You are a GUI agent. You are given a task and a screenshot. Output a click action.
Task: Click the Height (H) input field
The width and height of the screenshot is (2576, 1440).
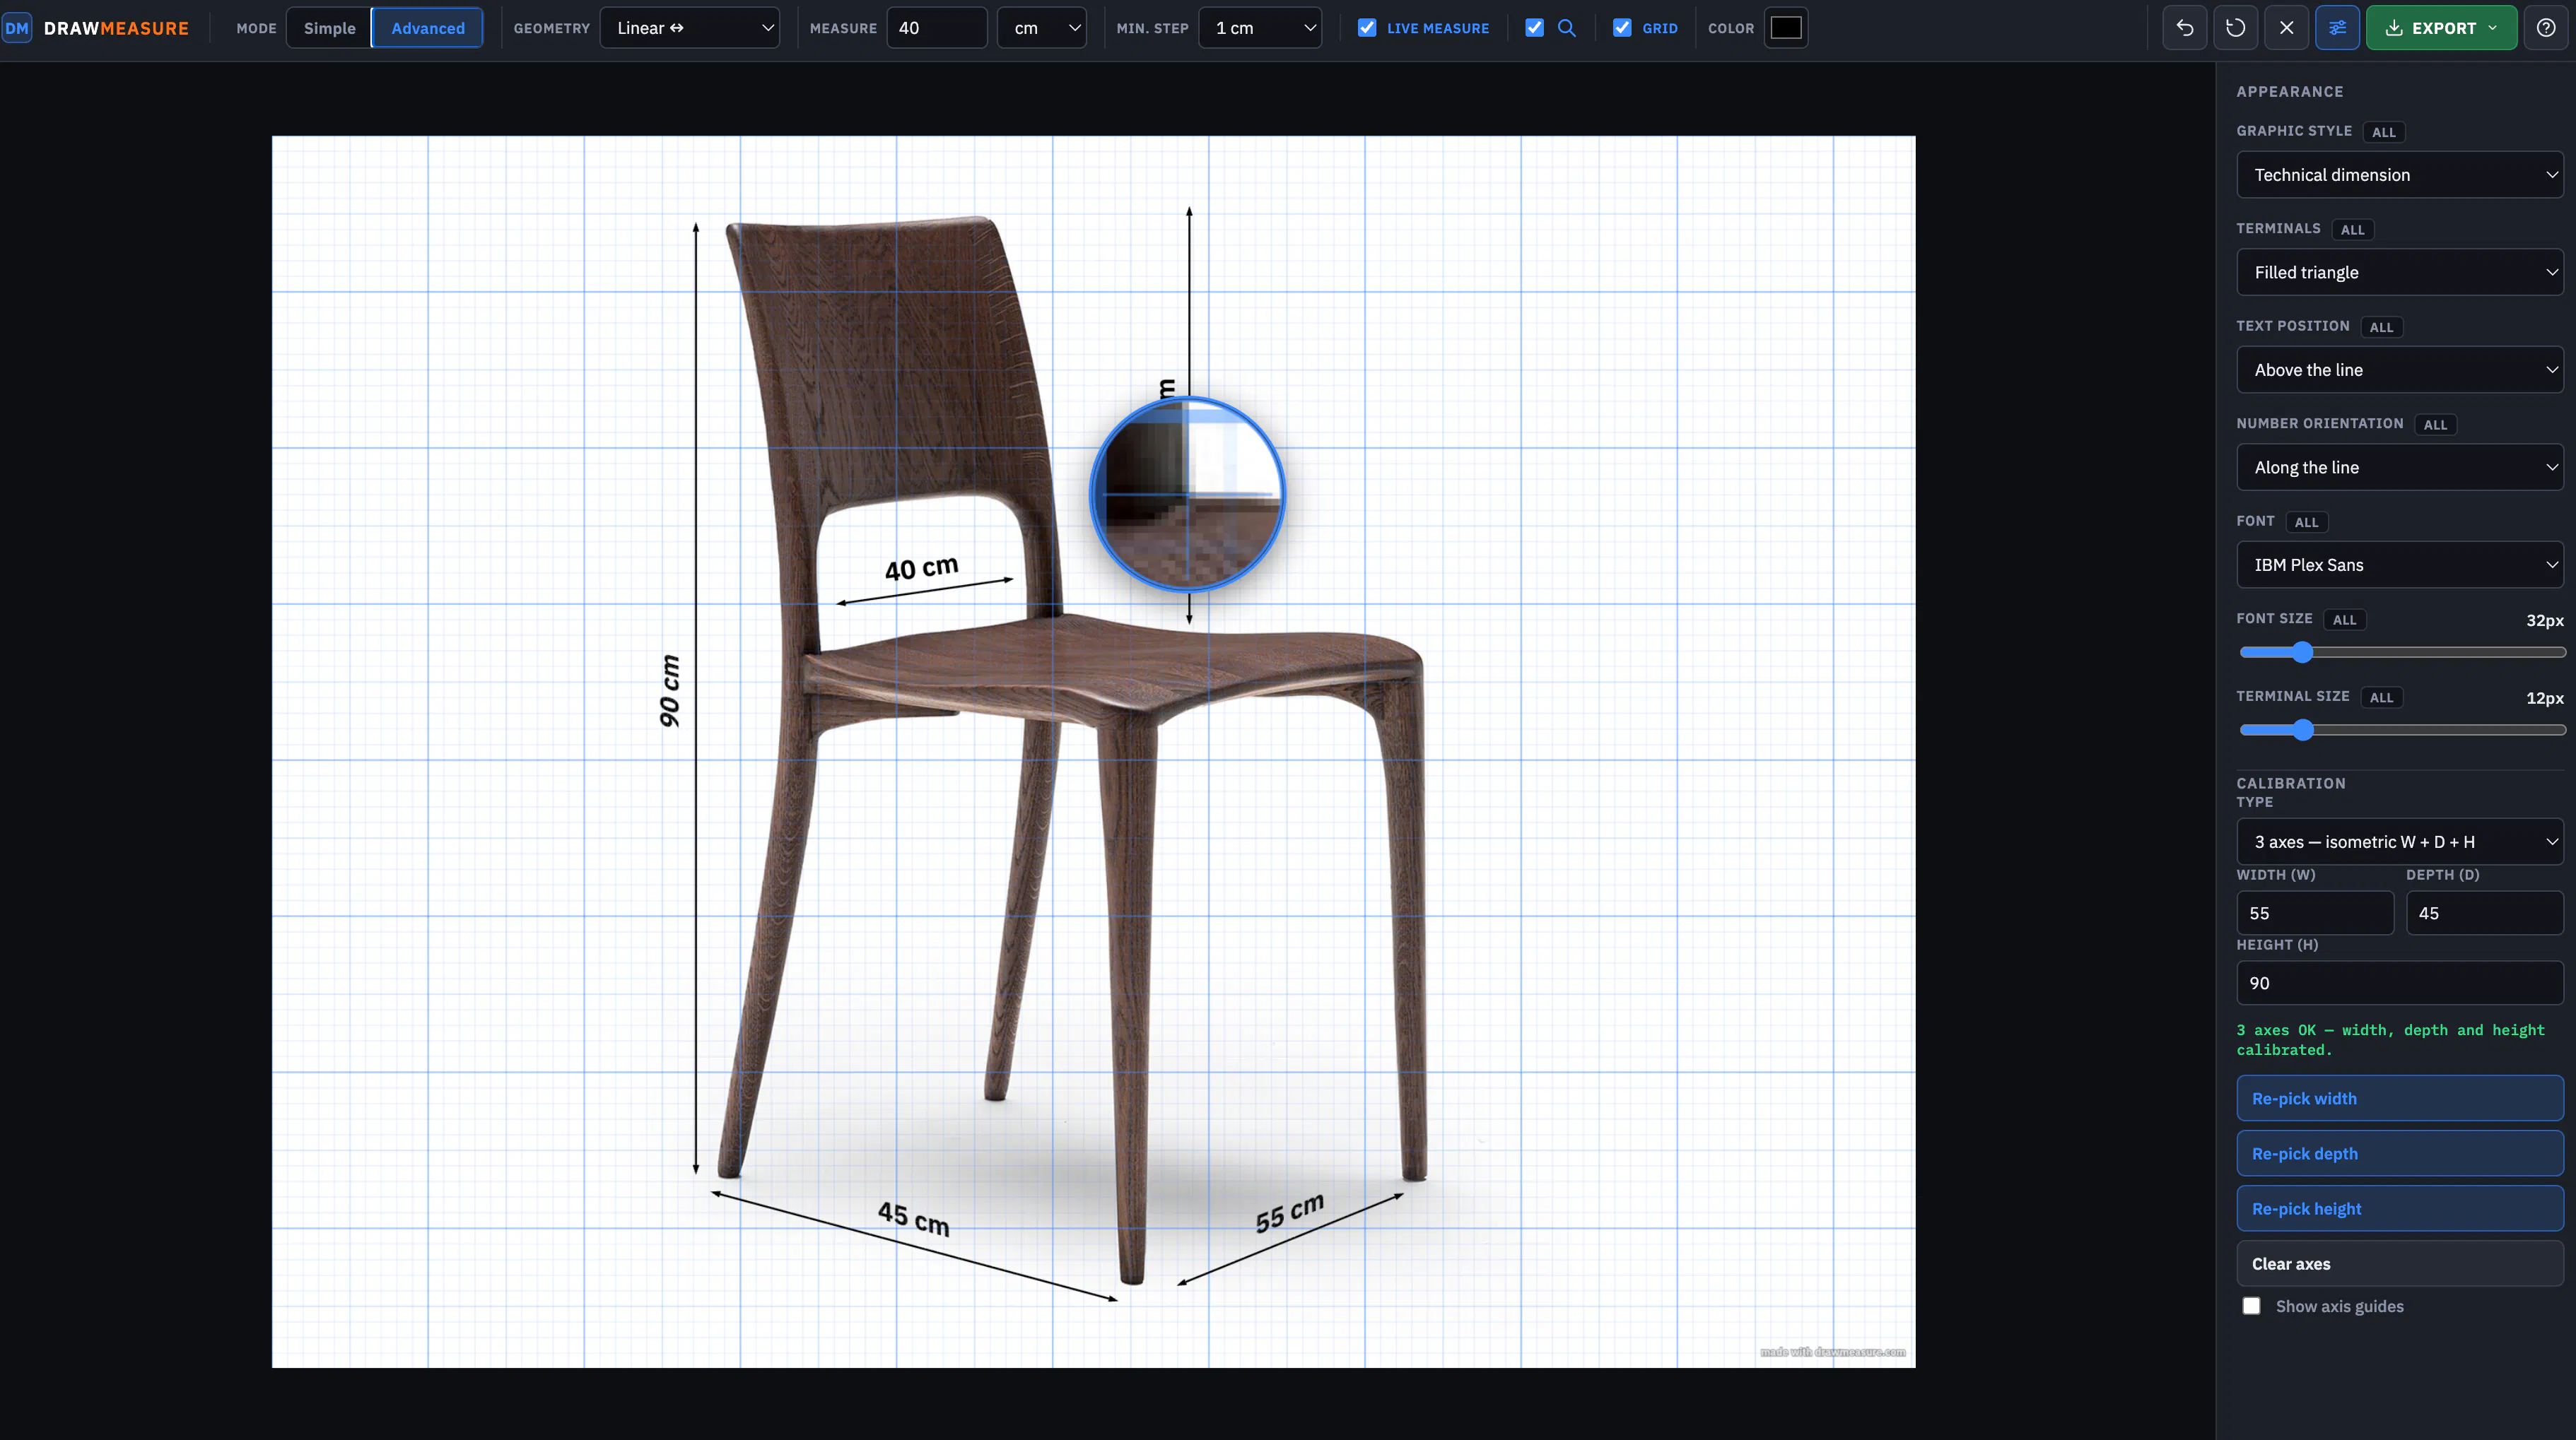tap(2400, 984)
